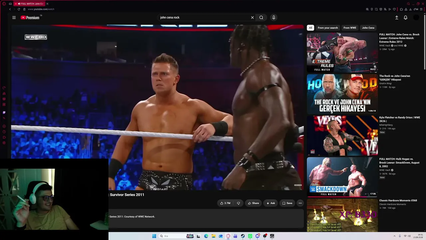Clear the search box with the X
Image resolution: width=426 pixels, height=240 pixels.
252,18
